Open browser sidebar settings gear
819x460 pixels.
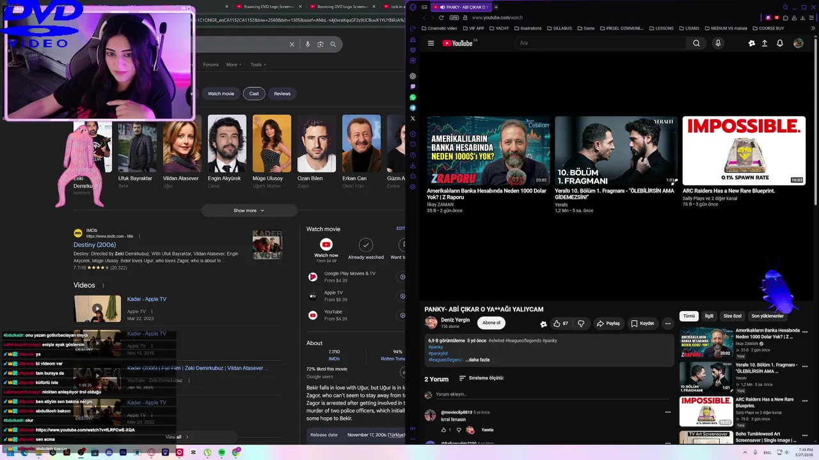click(413, 187)
